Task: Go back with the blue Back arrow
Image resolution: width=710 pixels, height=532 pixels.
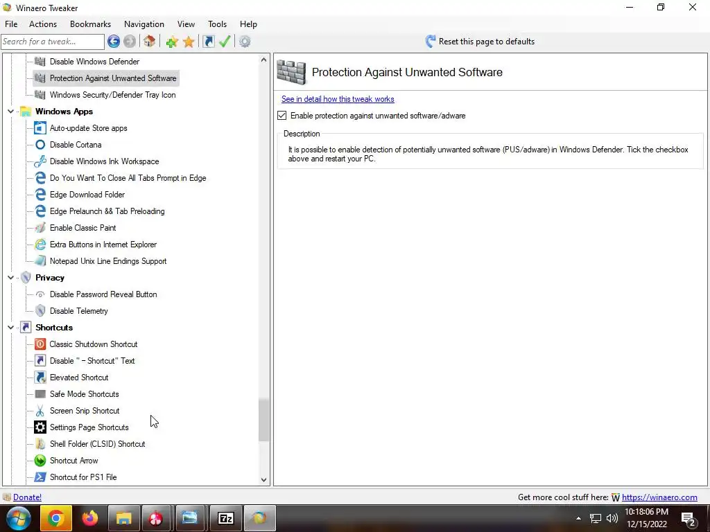Action: point(114,42)
